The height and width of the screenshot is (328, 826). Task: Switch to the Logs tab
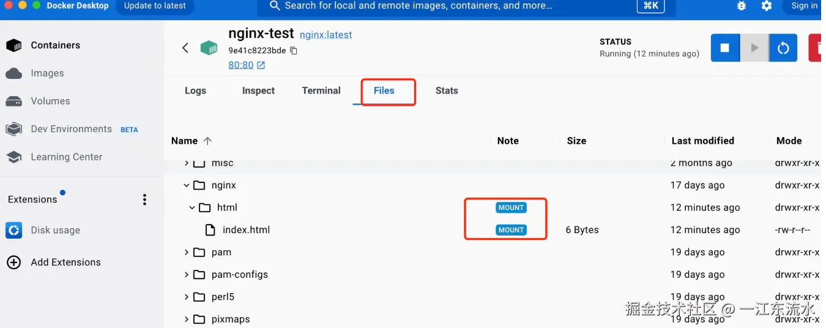click(x=195, y=91)
